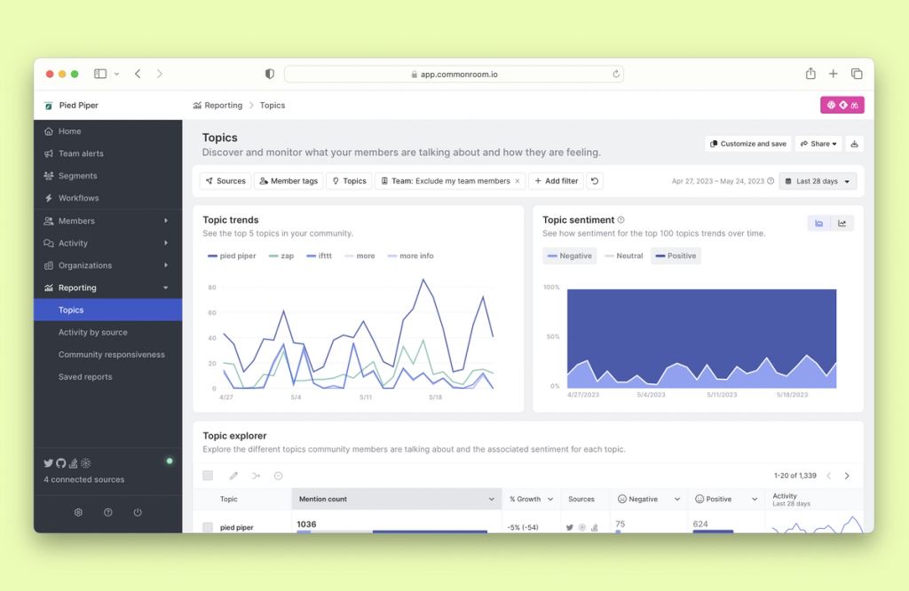This screenshot has height=591, width=909.
Task: Open the Last 28 days dropdown
Action: [818, 181]
